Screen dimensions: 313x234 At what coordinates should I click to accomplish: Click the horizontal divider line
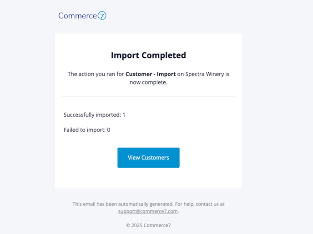pos(148,97)
